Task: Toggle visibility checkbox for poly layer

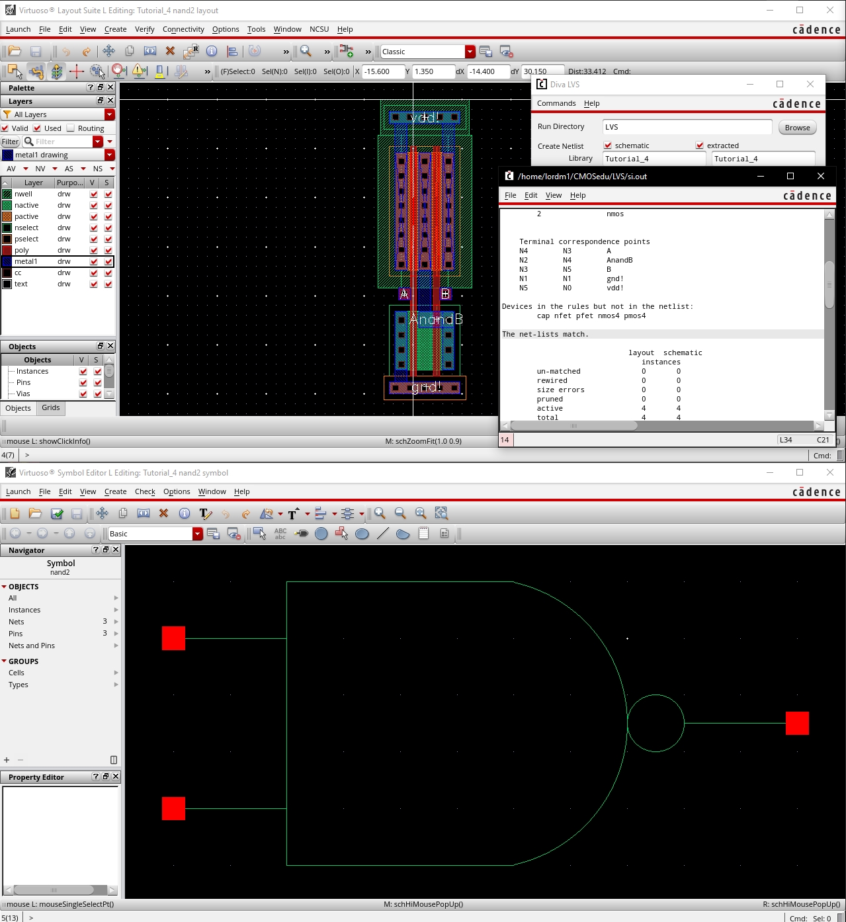Action: pyautogui.click(x=94, y=250)
